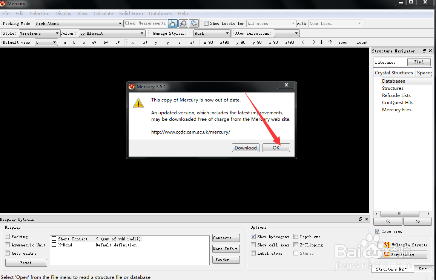This screenshot has width=436, height=280.
Task: Enable Asymmetric Unit checkbox
Action: point(7,245)
